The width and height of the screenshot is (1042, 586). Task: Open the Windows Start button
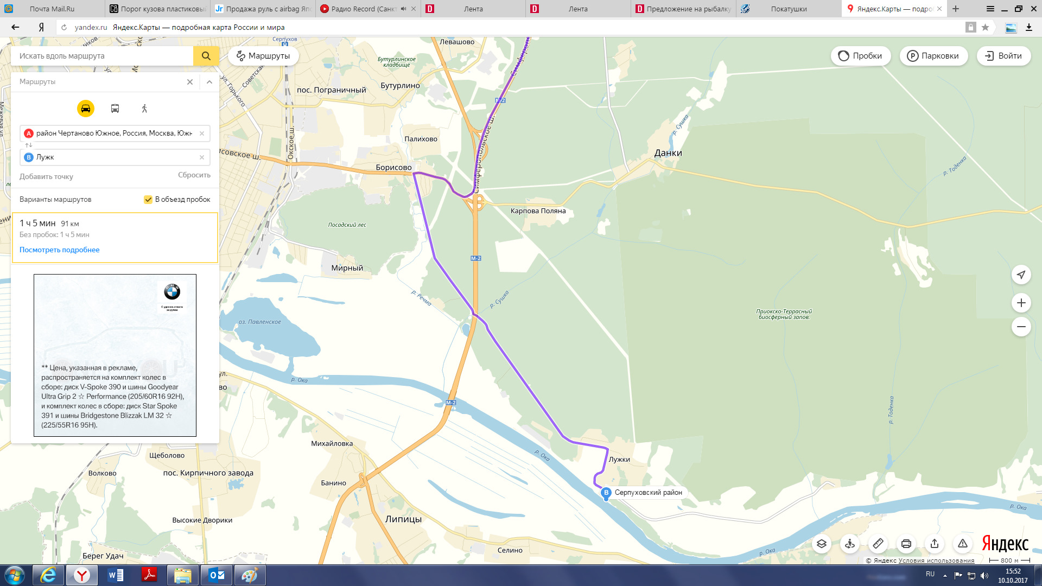(x=15, y=575)
